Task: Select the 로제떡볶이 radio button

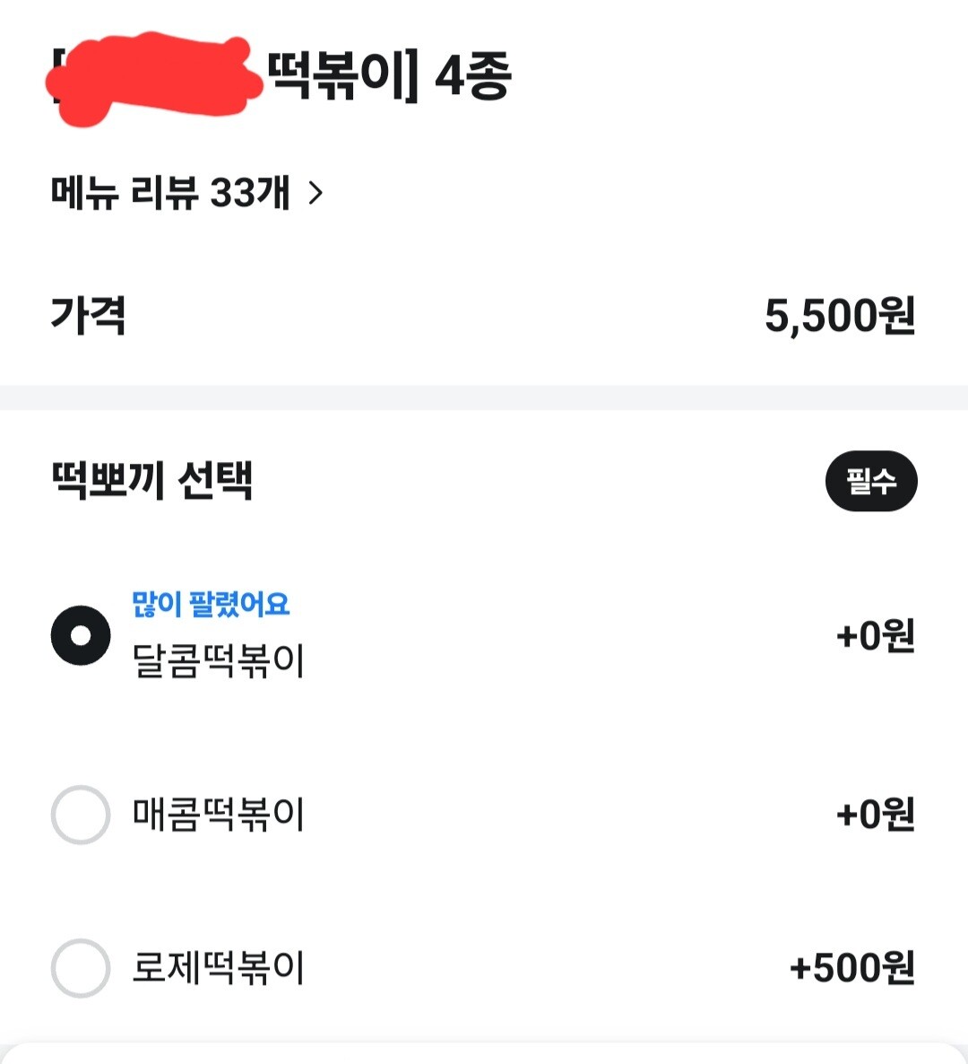Action: [x=81, y=968]
